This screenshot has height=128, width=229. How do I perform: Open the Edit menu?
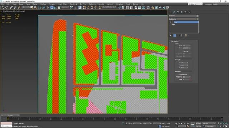coord(8,4)
